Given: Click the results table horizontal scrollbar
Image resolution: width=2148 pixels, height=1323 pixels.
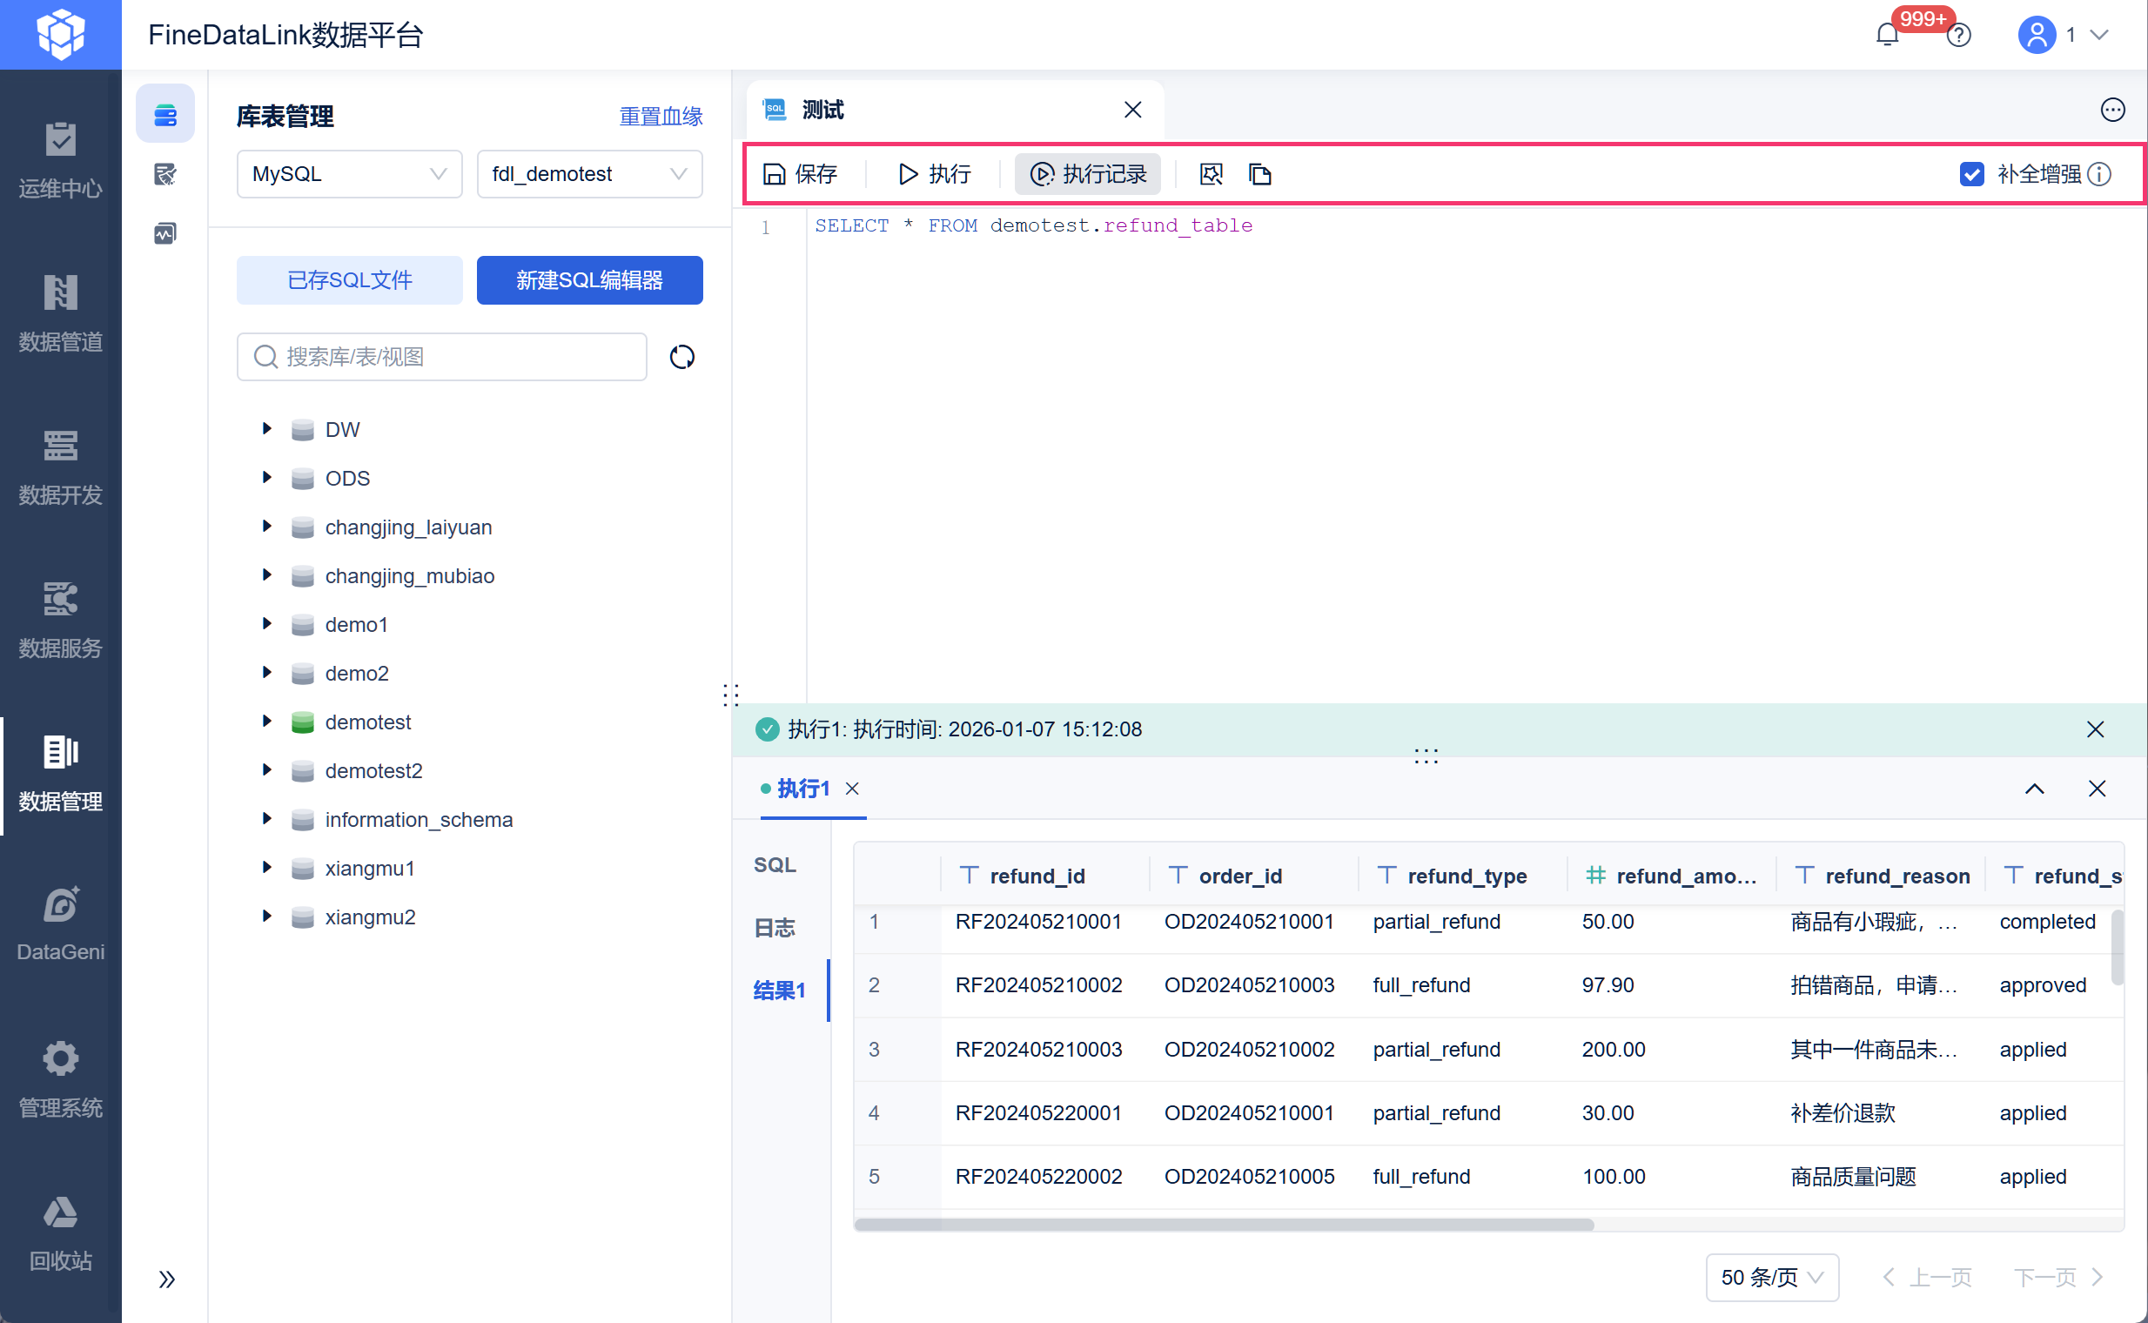Looking at the screenshot, I should pyautogui.click(x=1223, y=1224).
